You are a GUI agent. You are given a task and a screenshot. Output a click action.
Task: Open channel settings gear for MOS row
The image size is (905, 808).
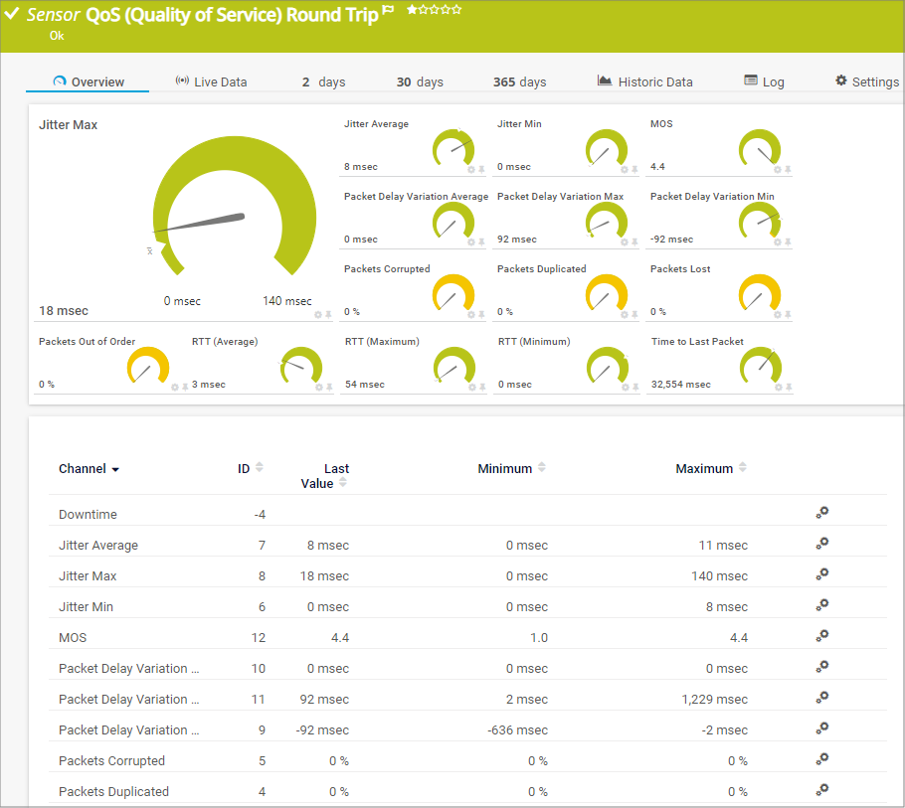tap(821, 636)
